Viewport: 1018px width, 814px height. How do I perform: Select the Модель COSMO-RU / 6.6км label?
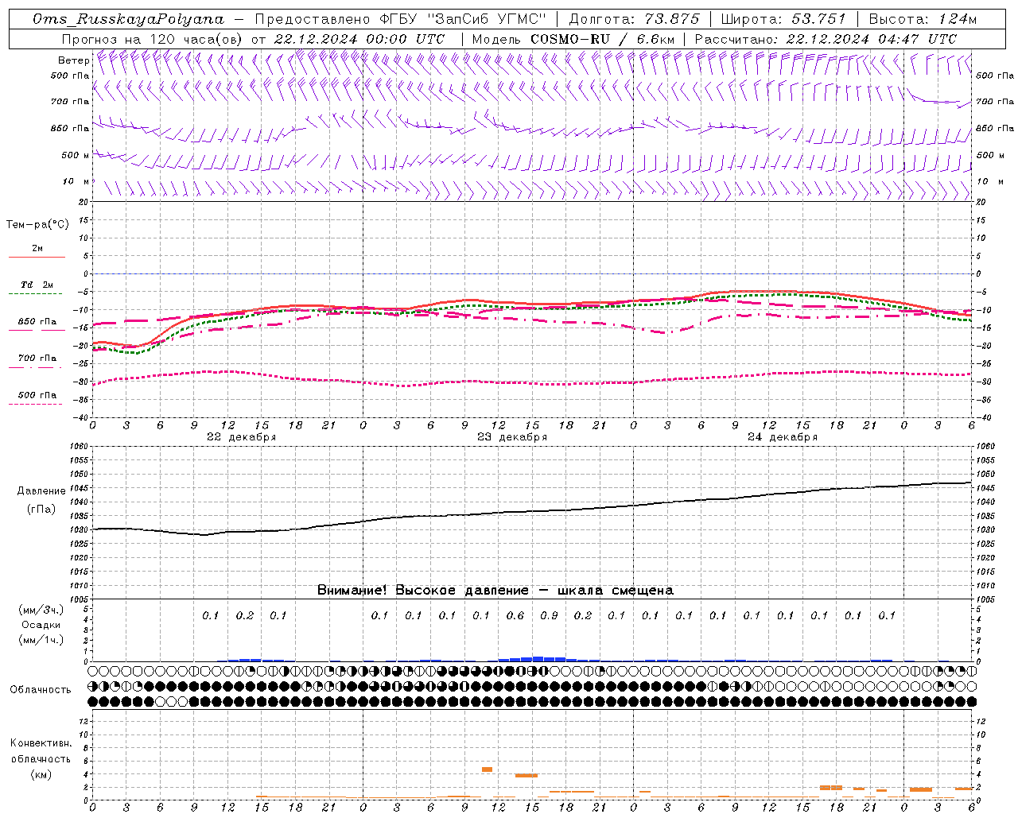(x=573, y=39)
